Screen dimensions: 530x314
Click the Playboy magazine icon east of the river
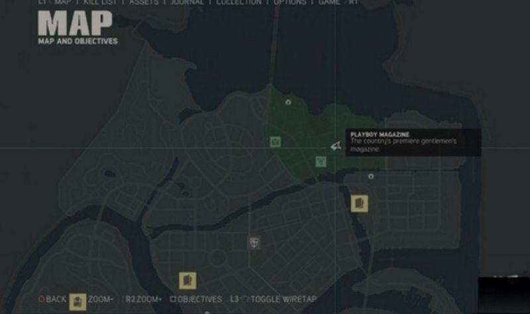point(359,204)
